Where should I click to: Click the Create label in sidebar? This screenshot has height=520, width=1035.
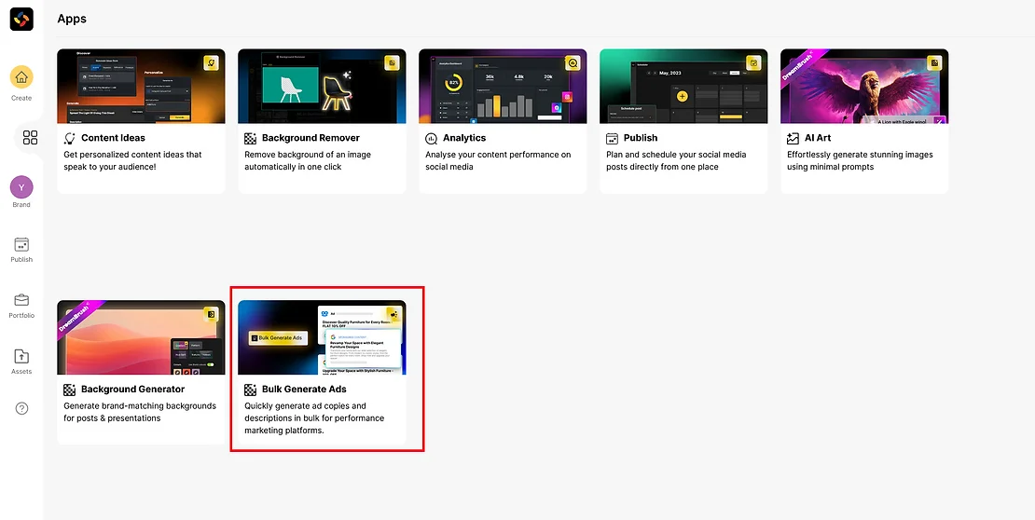(21, 99)
